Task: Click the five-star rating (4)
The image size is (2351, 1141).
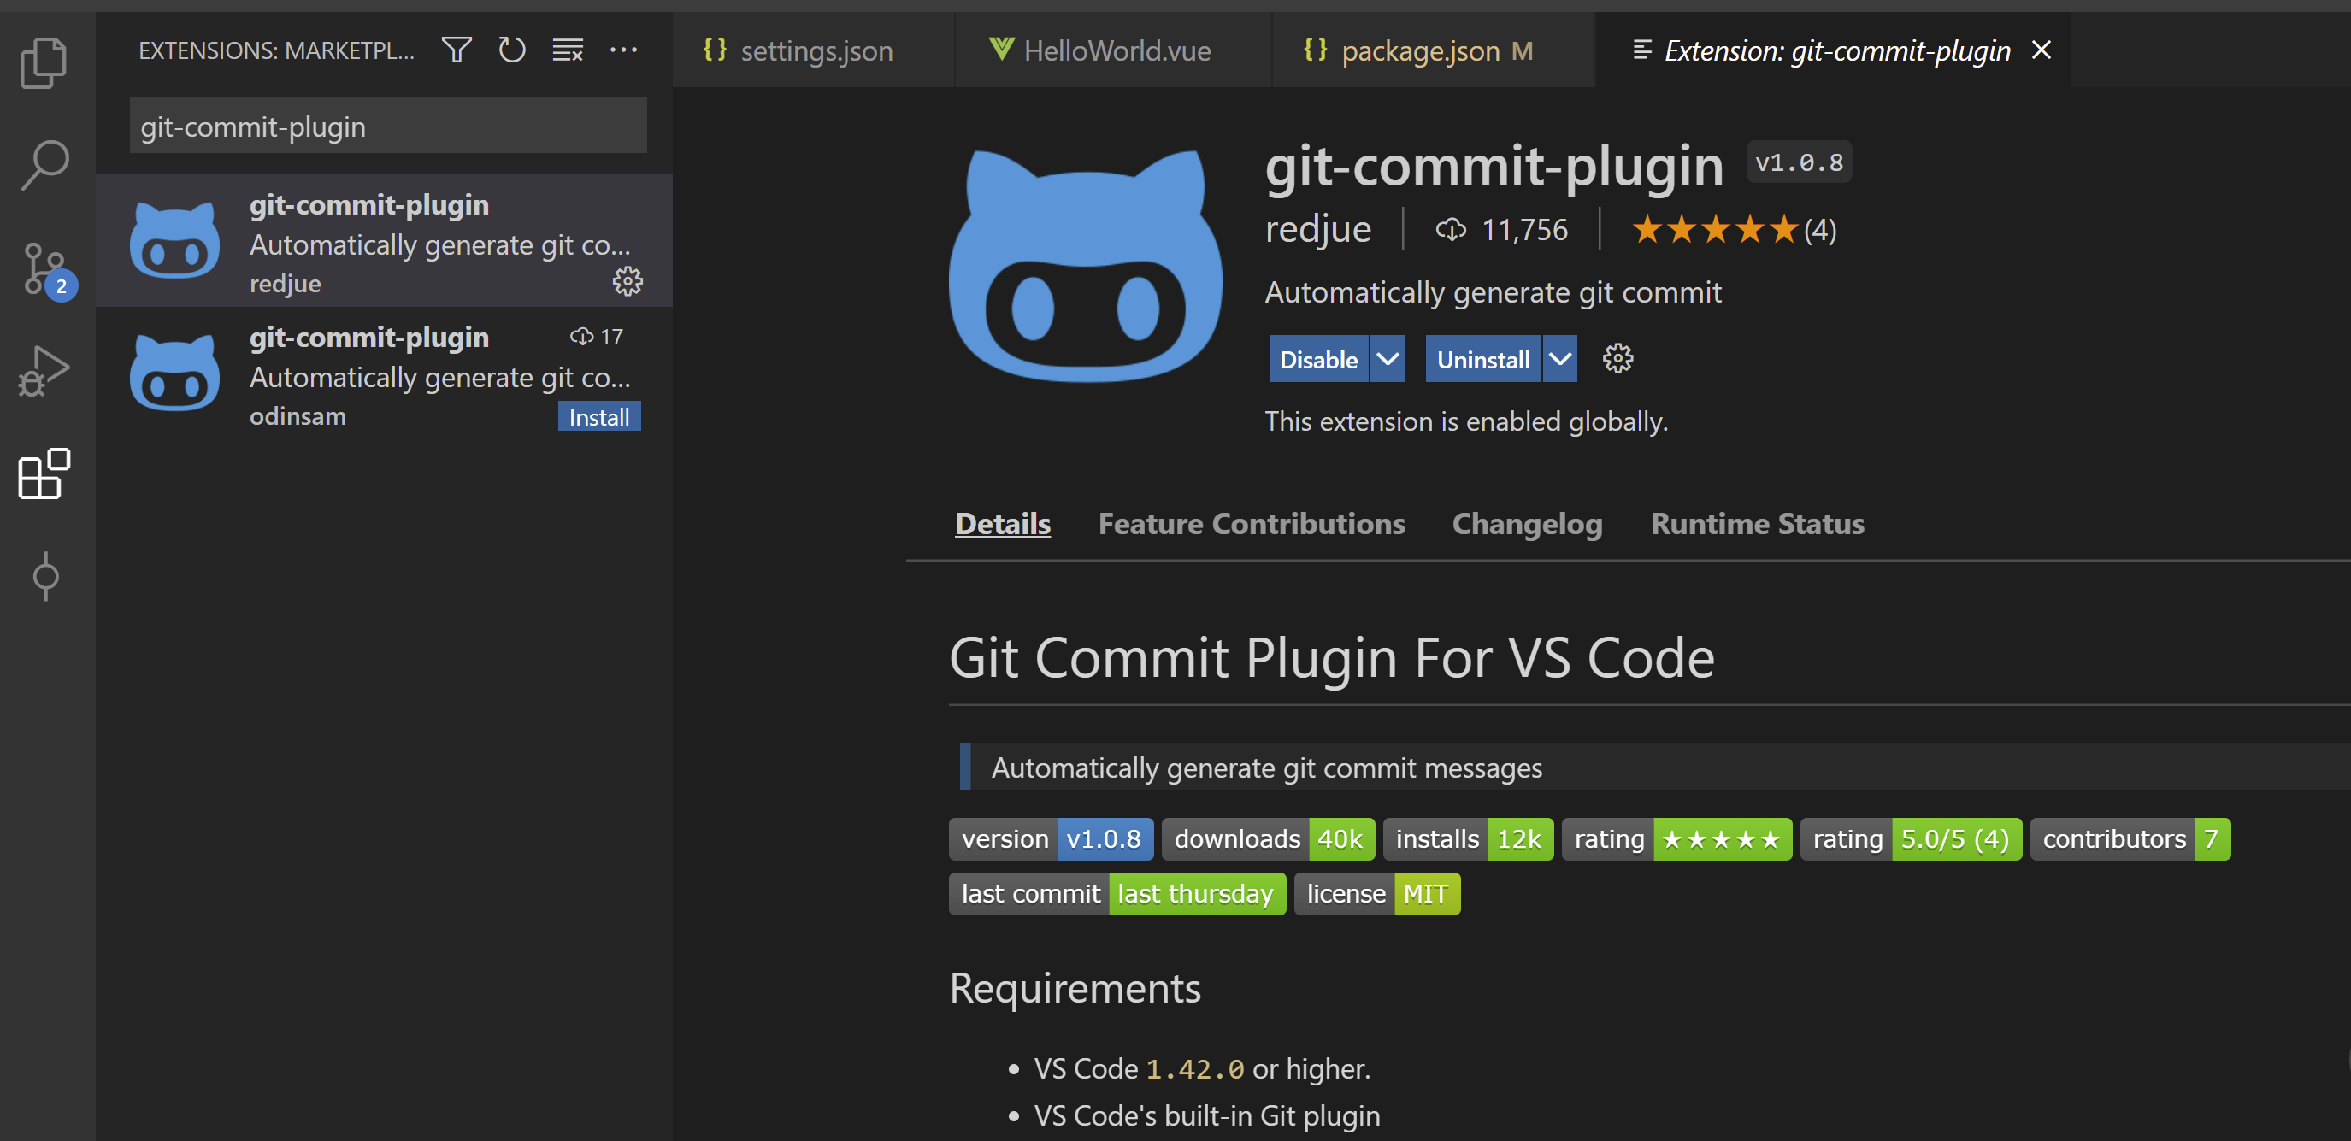Action: pyautogui.click(x=1733, y=229)
